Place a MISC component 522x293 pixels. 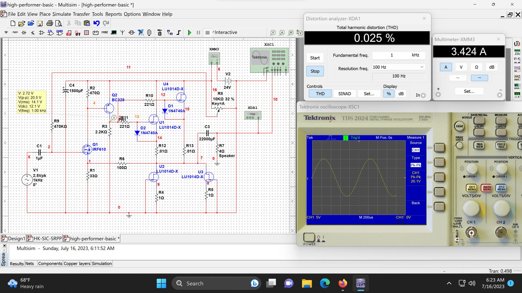tap(105, 33)
